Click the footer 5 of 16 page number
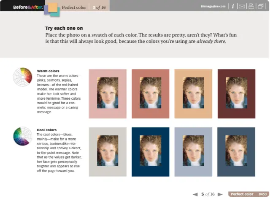 coord(208,194)
